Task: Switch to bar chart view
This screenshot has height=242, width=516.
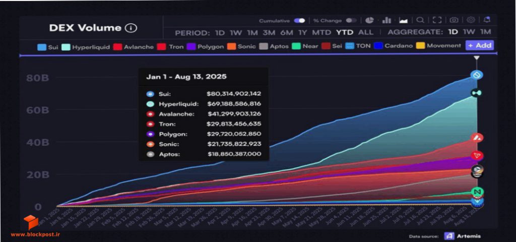Action: click(386, 20)
